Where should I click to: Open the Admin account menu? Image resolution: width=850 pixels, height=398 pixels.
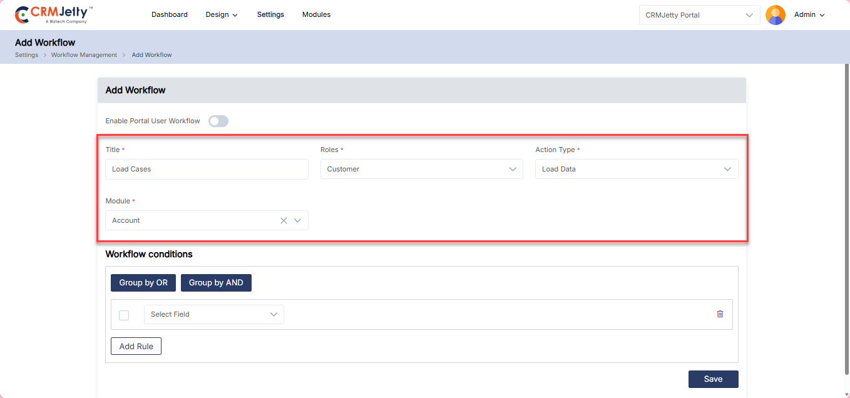pos(809,15)
